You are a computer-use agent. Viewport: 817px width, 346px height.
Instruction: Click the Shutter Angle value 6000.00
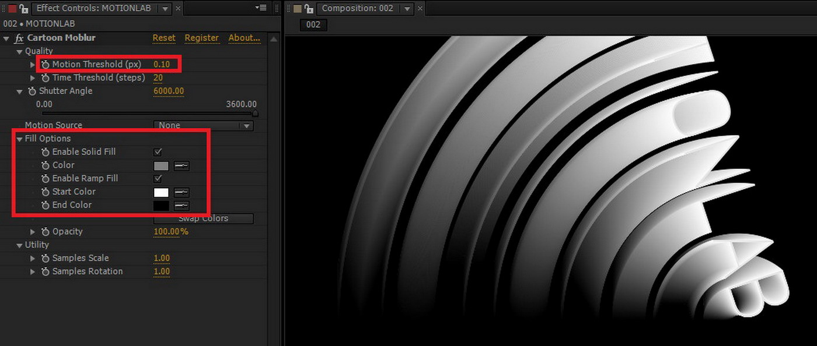click(x=169, y=91)
